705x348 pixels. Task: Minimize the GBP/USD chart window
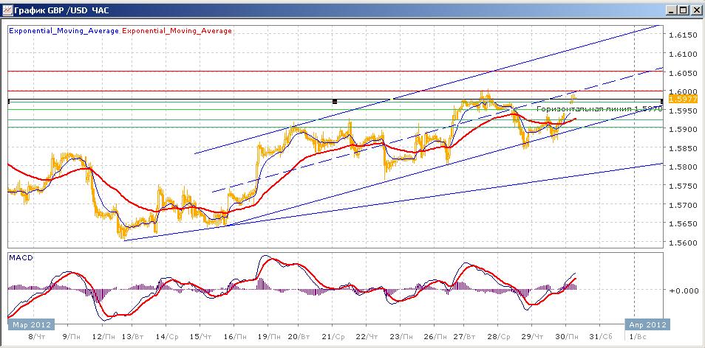(672, 10)
